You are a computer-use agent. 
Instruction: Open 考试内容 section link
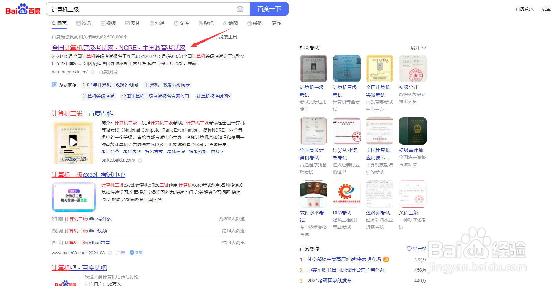pyautogui.click(x=132, y=152)
